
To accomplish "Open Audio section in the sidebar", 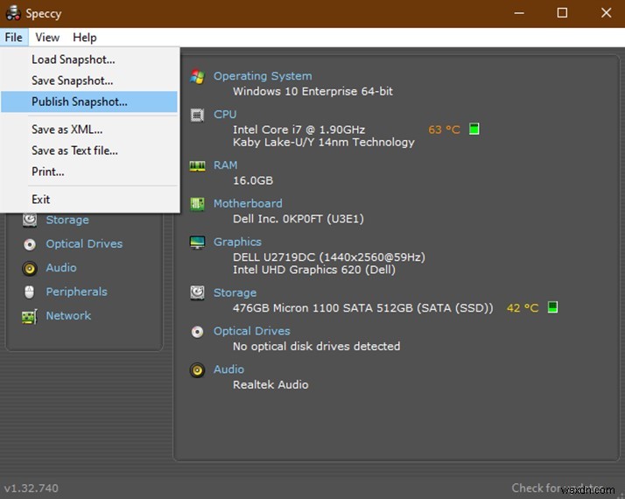I will (61, 267).
